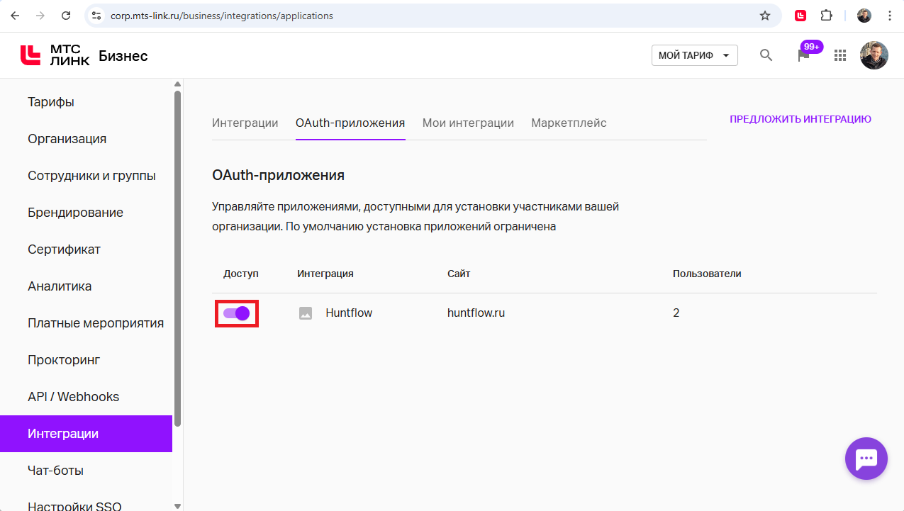Go to Платные мероприятия section
Viewport: 904px width, 511px height.
86,323
